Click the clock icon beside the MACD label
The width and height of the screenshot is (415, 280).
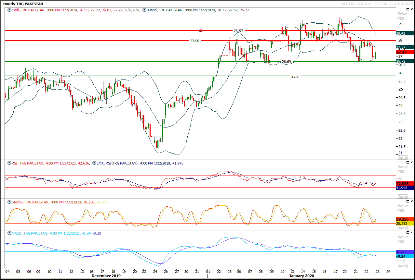(x=9, y=234)
